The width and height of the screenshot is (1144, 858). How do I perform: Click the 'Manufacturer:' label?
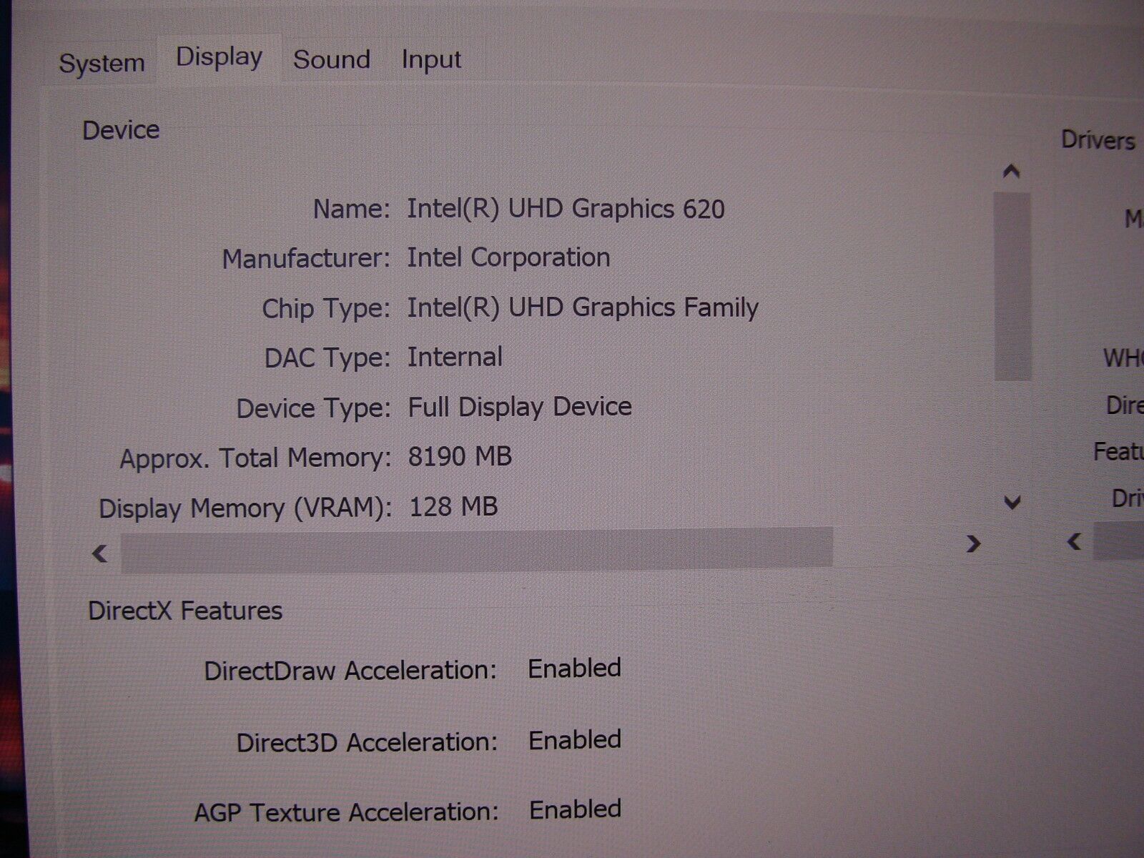pos(306,258)
